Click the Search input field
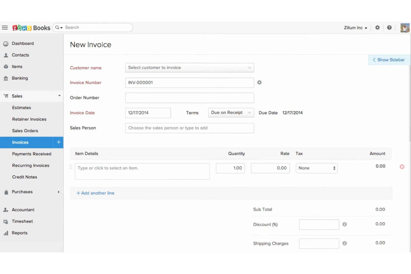 click(97, 27)
